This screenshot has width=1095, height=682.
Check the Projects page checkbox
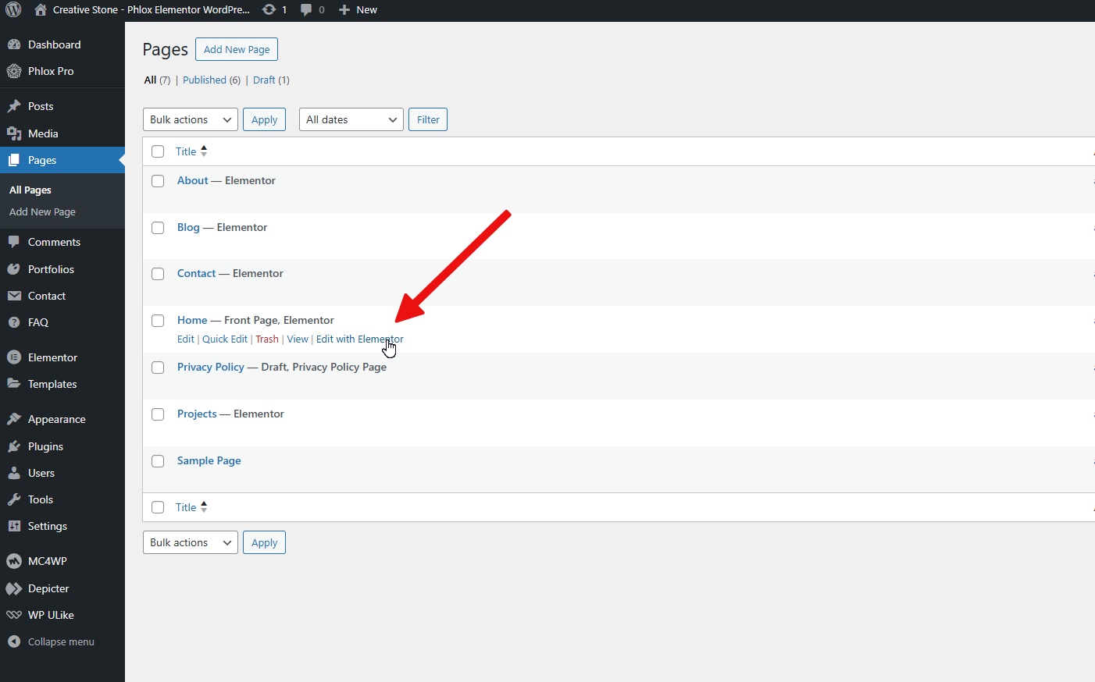158,414
